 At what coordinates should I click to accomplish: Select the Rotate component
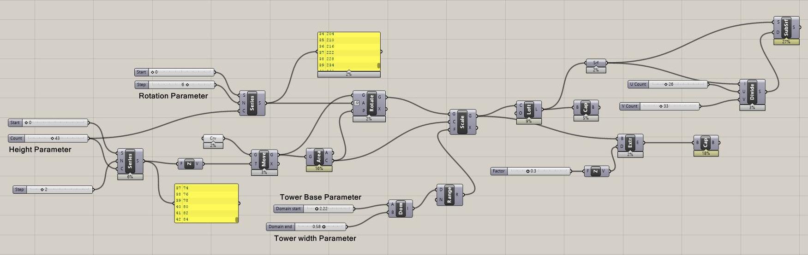(370, 103)
